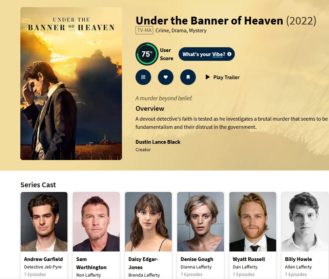View Daisy Edgar-Jones's cast photo
The height and width of the screenshot is (279, 329).
pyautogui.click(x=148, y=222)
